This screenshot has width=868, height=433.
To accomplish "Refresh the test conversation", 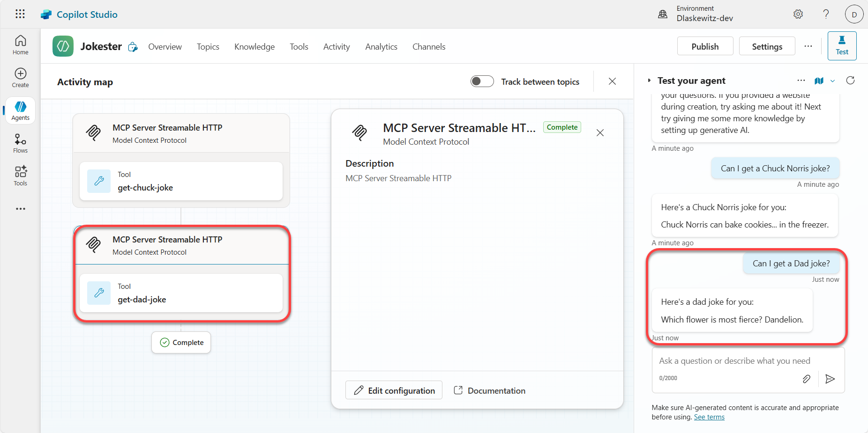I will pos(850,81).
